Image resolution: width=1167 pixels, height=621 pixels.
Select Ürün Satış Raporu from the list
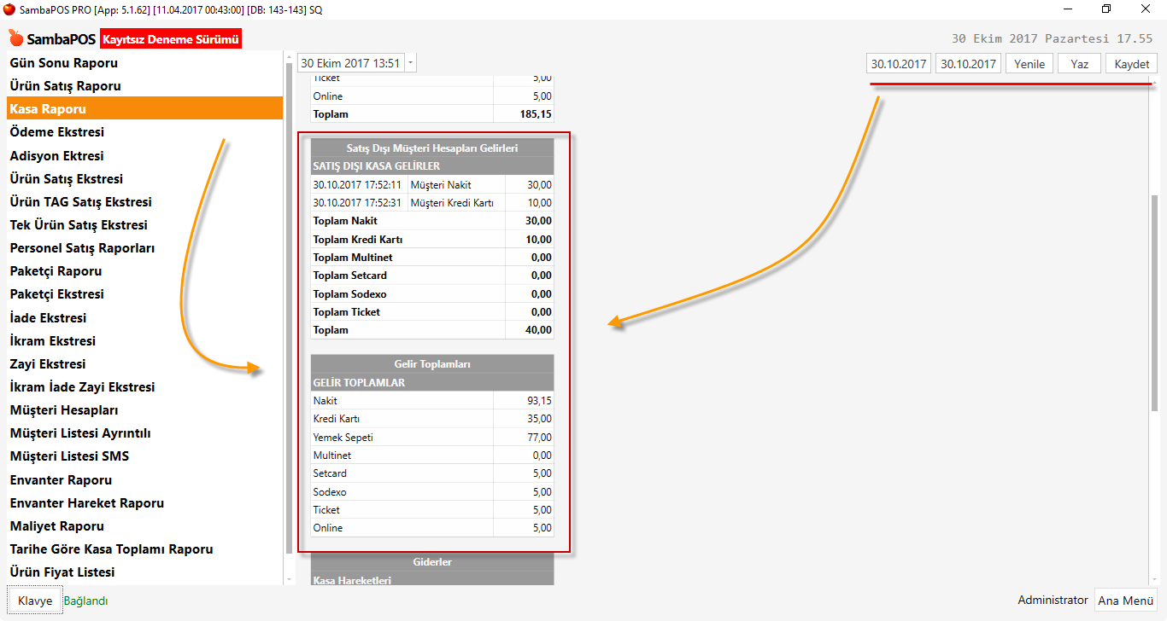pos(66,86)
